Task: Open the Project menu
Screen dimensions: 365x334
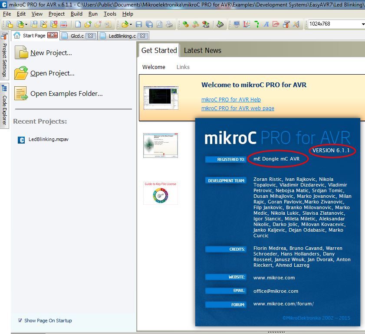Action: point(56,14)
